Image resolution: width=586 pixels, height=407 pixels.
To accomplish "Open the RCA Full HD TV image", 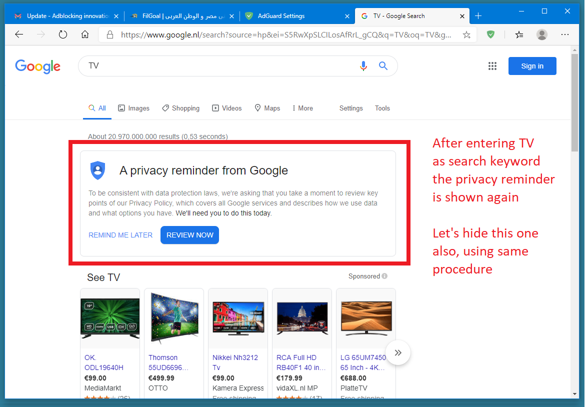I will tap(302, 318).
